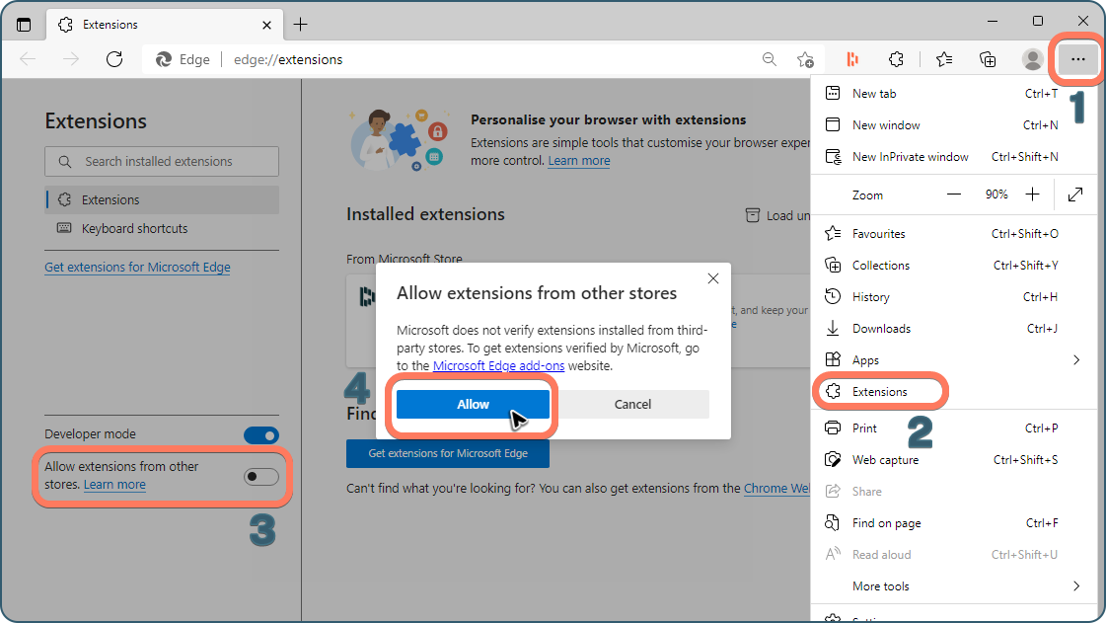Click the profile avatar icon
Screen dimensions: 1106x623
click(1033, 59)
